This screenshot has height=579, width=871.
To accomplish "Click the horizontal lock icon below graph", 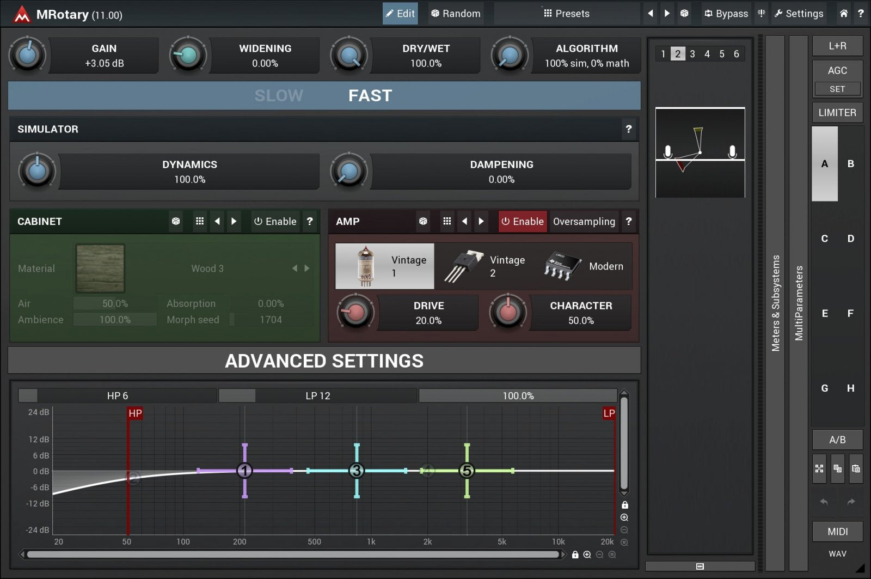I will point(575,554).
